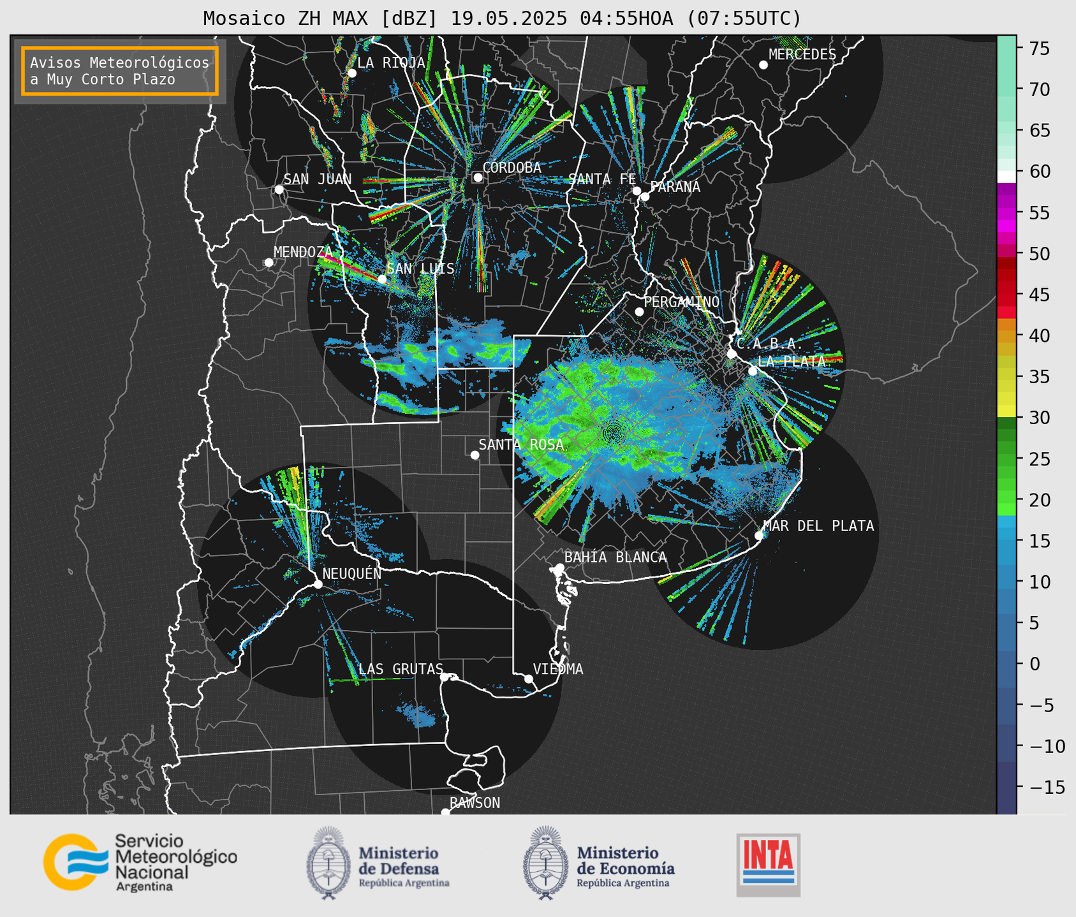This screenshot has height=917, width=1076.
Task: Click the Neuquén city marker dot
Action: 318,584
